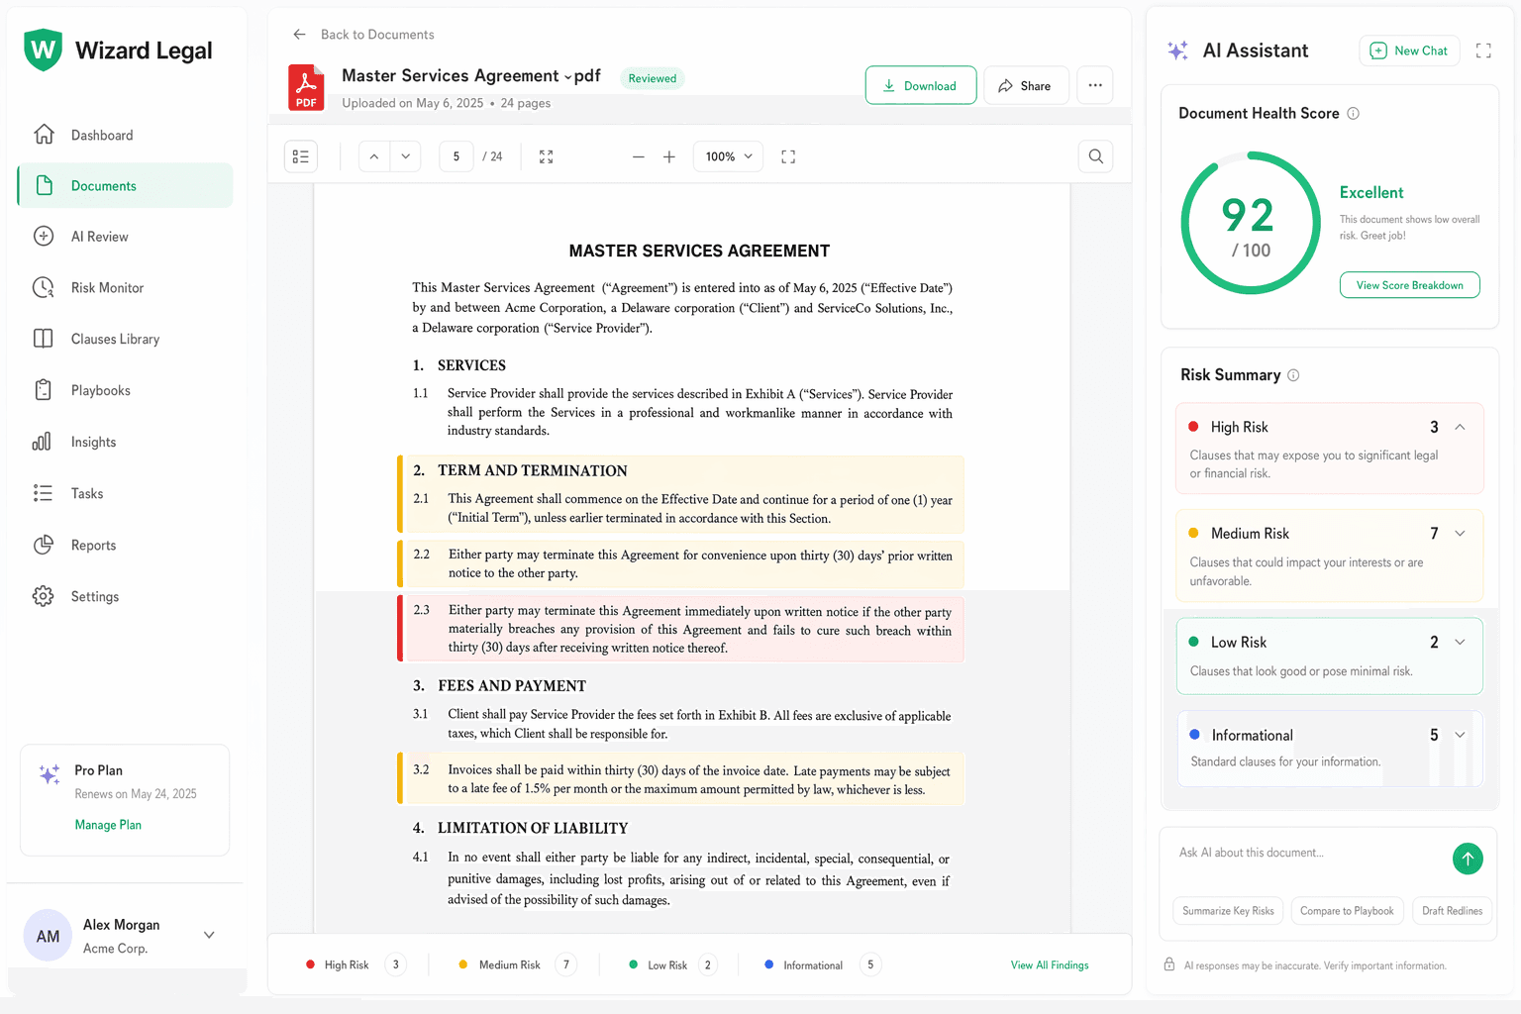Go to the previous page arrow

pyautogui.click(x=374, y=156)
